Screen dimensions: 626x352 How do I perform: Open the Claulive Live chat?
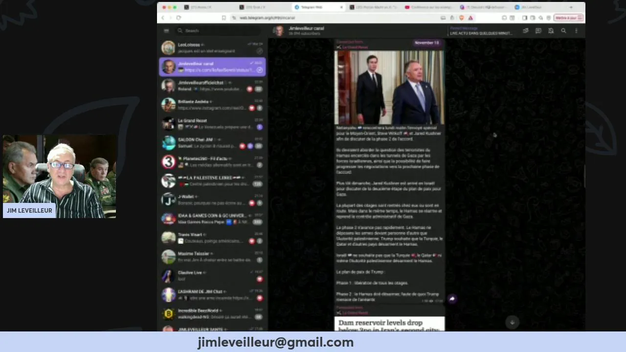coord(212,276)
